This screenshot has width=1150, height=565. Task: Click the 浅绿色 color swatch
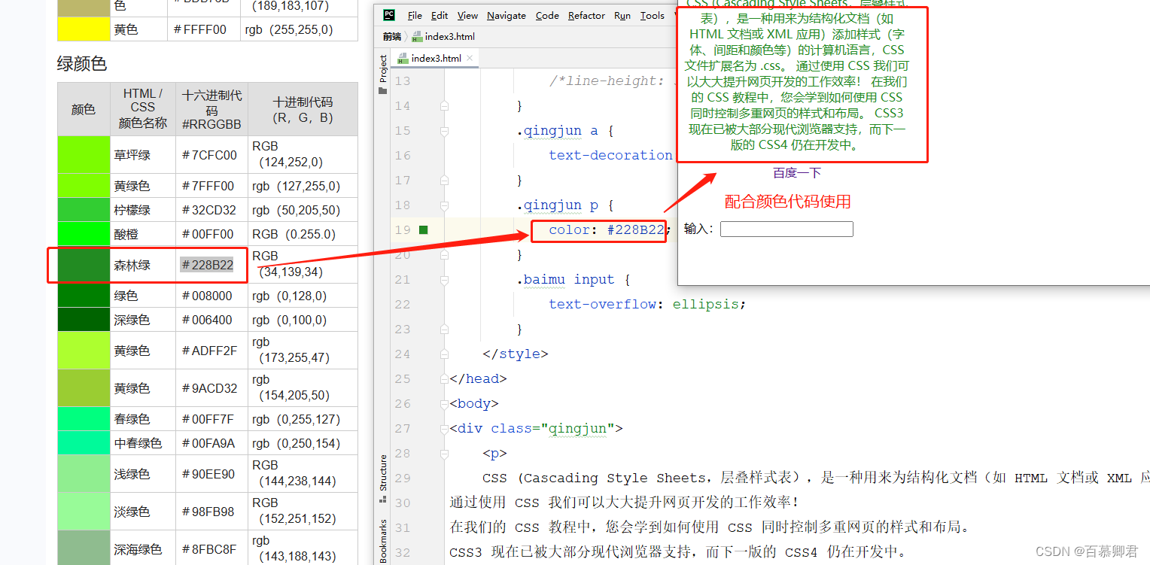point(84,474)
